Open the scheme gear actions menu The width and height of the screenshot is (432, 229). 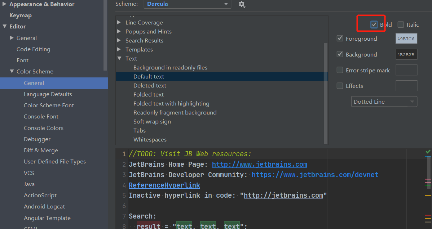pos(242,4)
